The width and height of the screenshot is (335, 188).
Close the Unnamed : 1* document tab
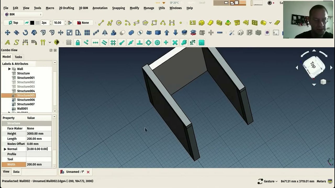pyautogui.click(x=88, y=172)
